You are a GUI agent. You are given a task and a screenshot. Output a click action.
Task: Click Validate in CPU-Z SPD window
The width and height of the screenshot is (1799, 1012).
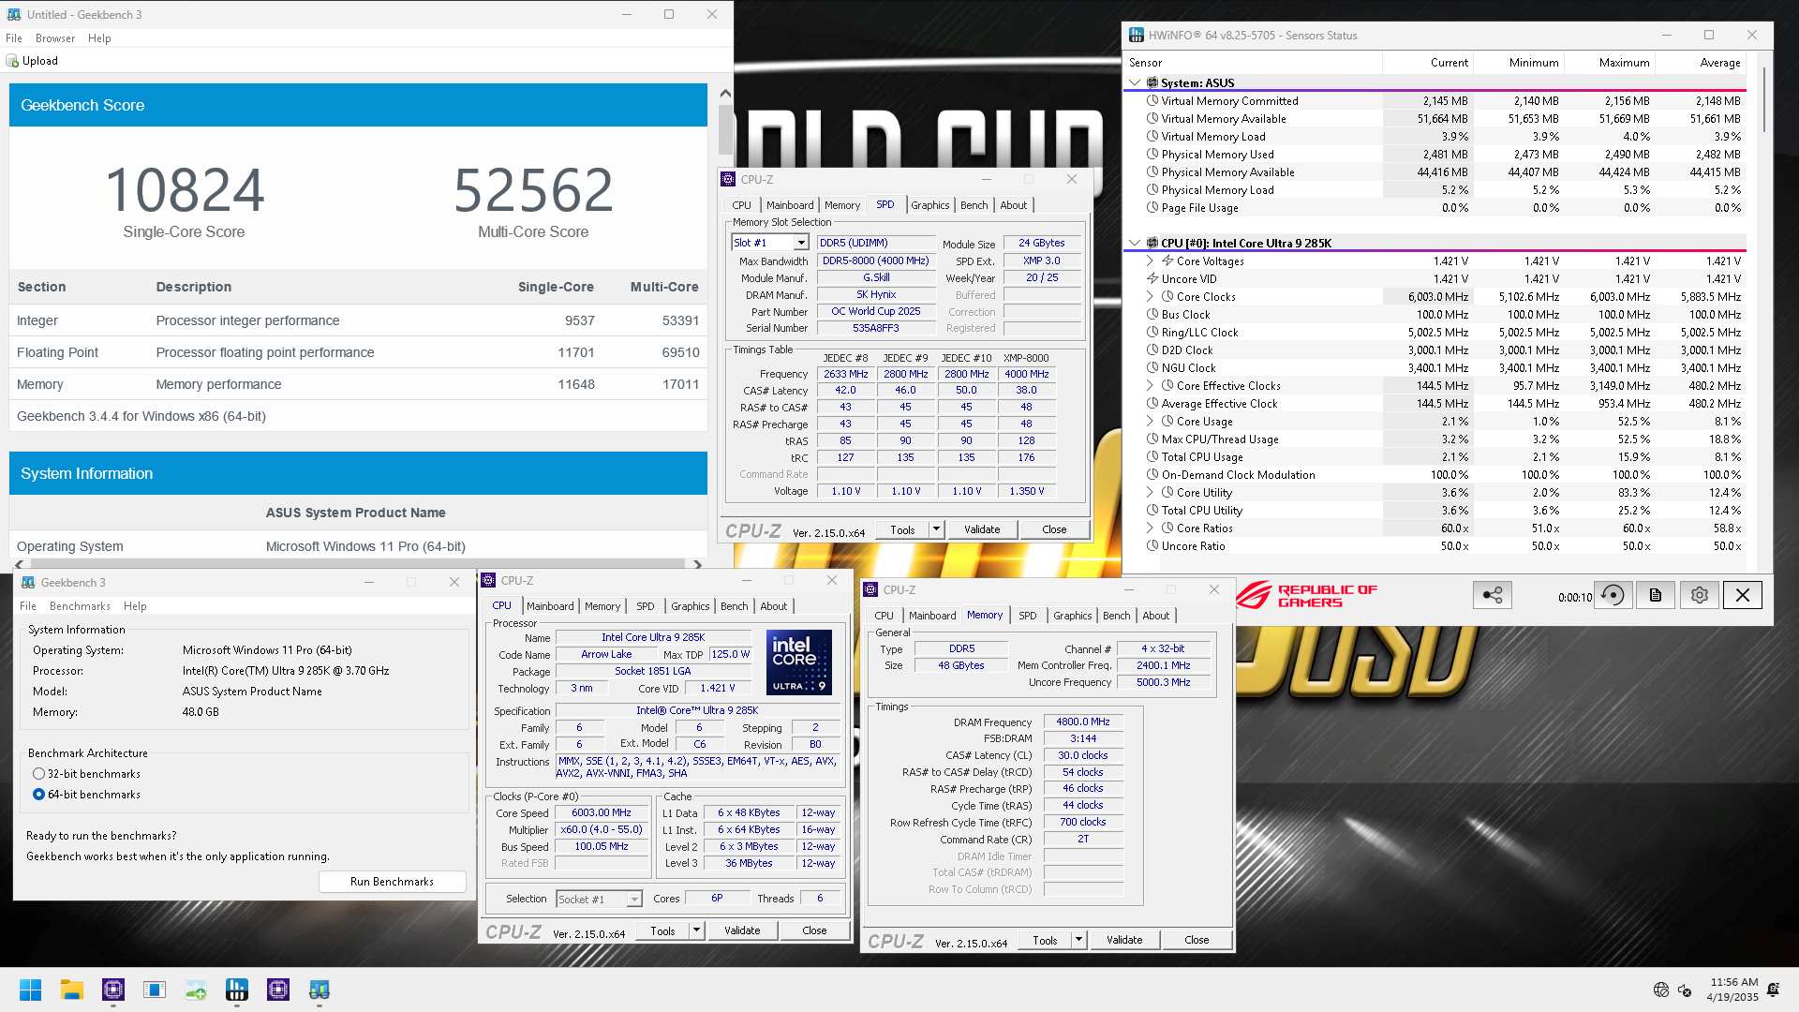[x=982, y=529]
